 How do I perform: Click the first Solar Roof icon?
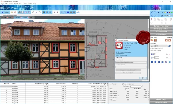pyautogui.click(x=152, y=40)
